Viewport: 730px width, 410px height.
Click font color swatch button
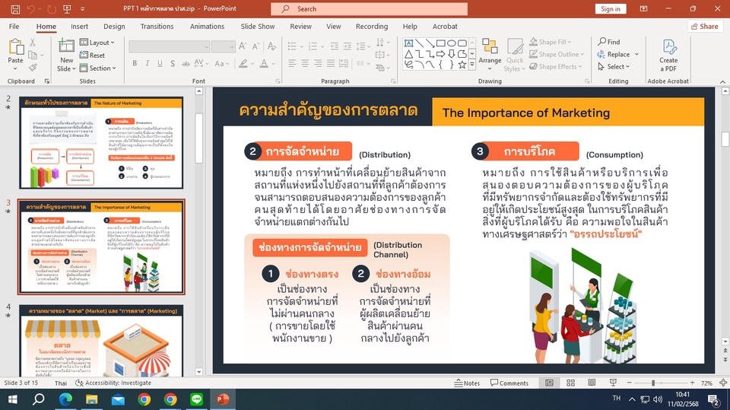pyautogui.click(x=264, y=63)
